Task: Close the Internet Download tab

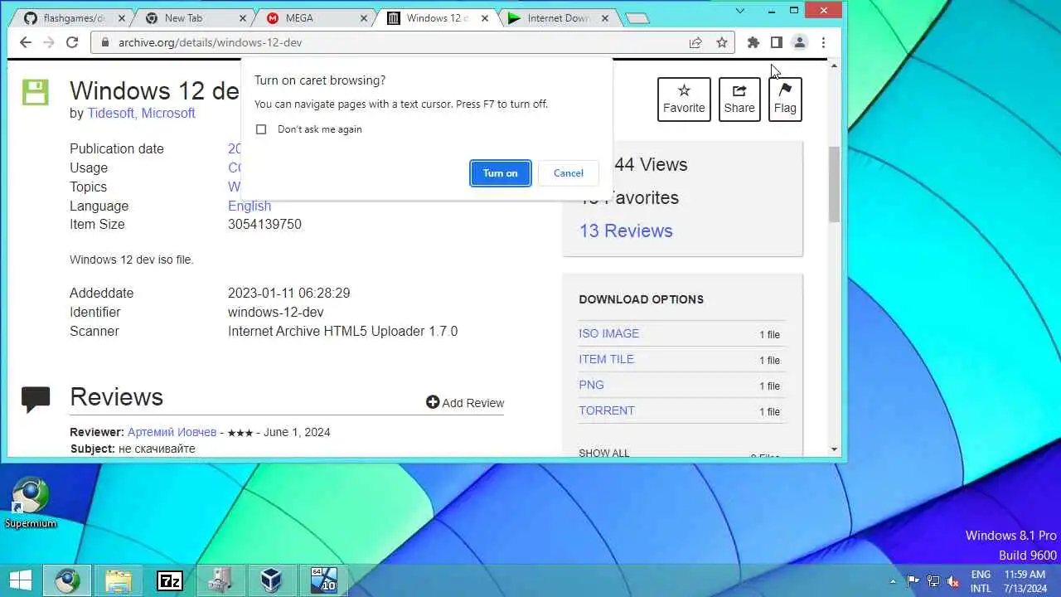Action: coord(605,18)
